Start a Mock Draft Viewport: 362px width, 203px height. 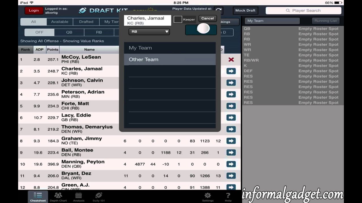(x=245, y=10)
